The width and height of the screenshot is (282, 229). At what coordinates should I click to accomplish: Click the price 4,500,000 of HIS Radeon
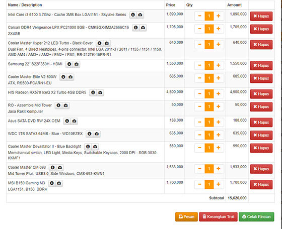[175, 92]
